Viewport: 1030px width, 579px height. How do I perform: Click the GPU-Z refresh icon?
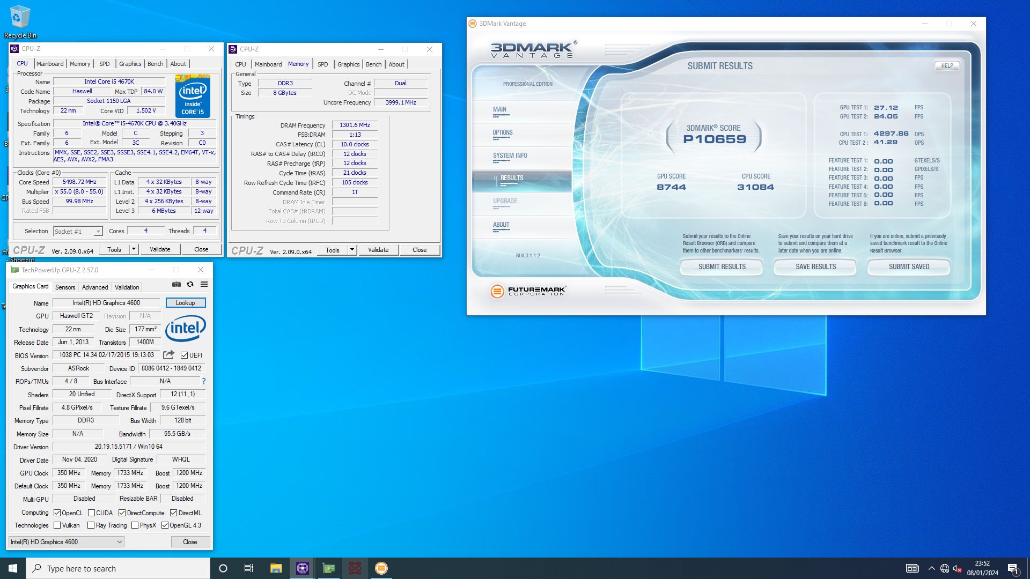coord(190,284)
